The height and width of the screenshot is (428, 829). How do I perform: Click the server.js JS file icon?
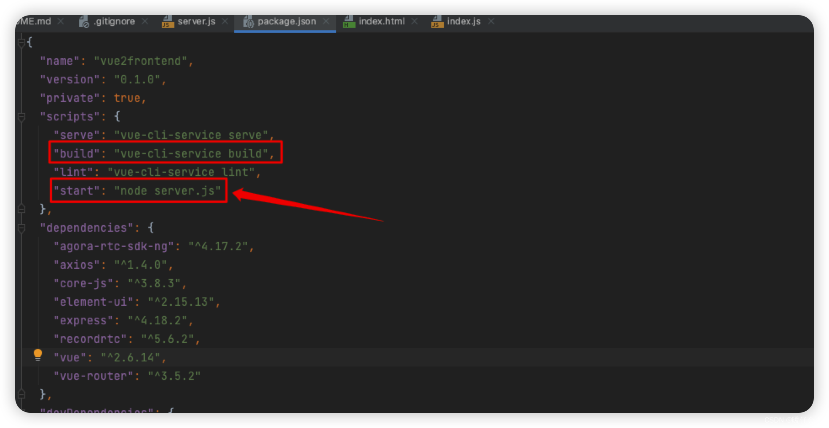coord(168,21)
